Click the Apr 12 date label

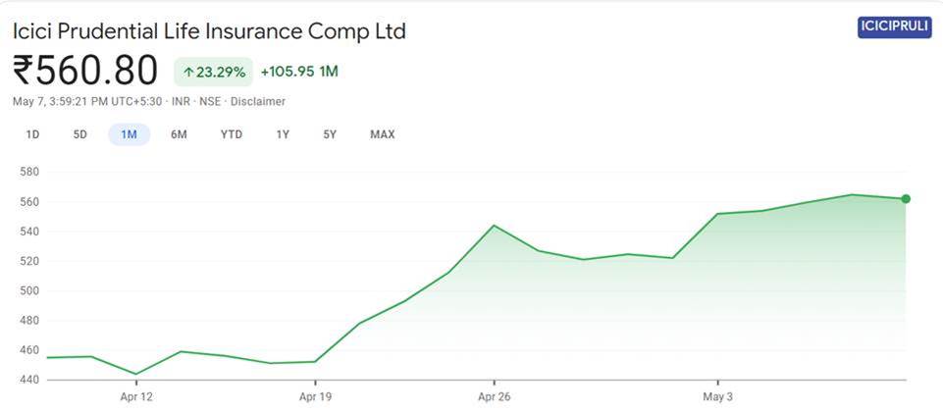point(136,396)
